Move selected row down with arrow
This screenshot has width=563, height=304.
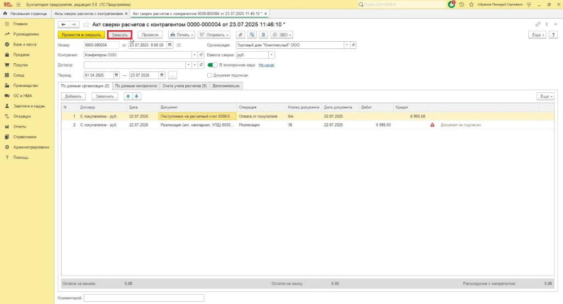tap(136, 96)
